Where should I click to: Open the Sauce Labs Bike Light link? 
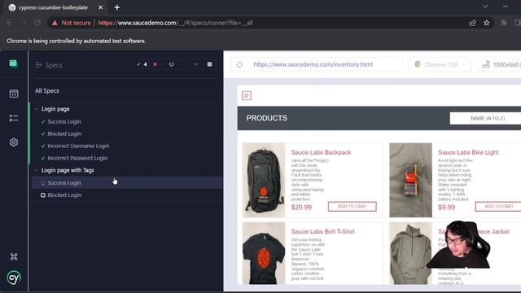click(x=468, y=152)
